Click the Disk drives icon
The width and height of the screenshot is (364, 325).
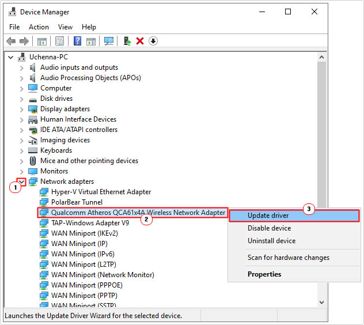33,100
